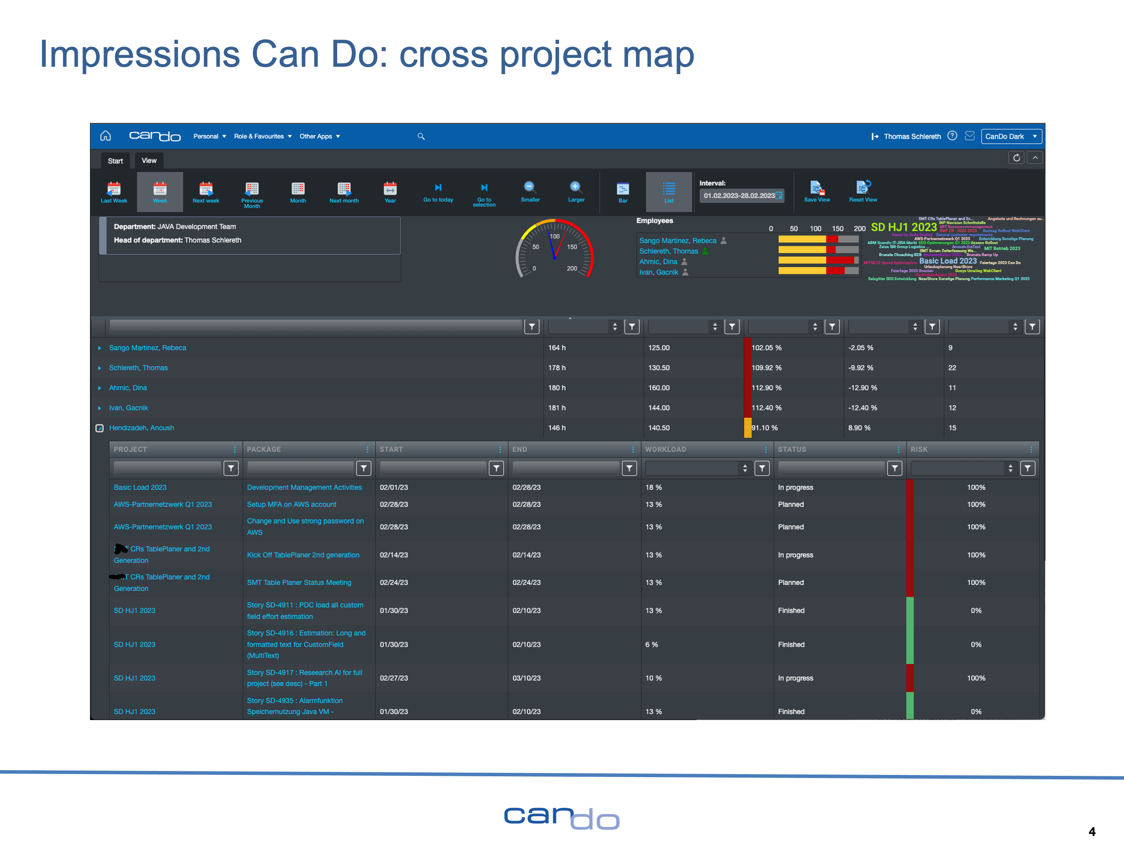1124x843 pixels.
Task: Open the Personal menu
Action: [210, 136]
